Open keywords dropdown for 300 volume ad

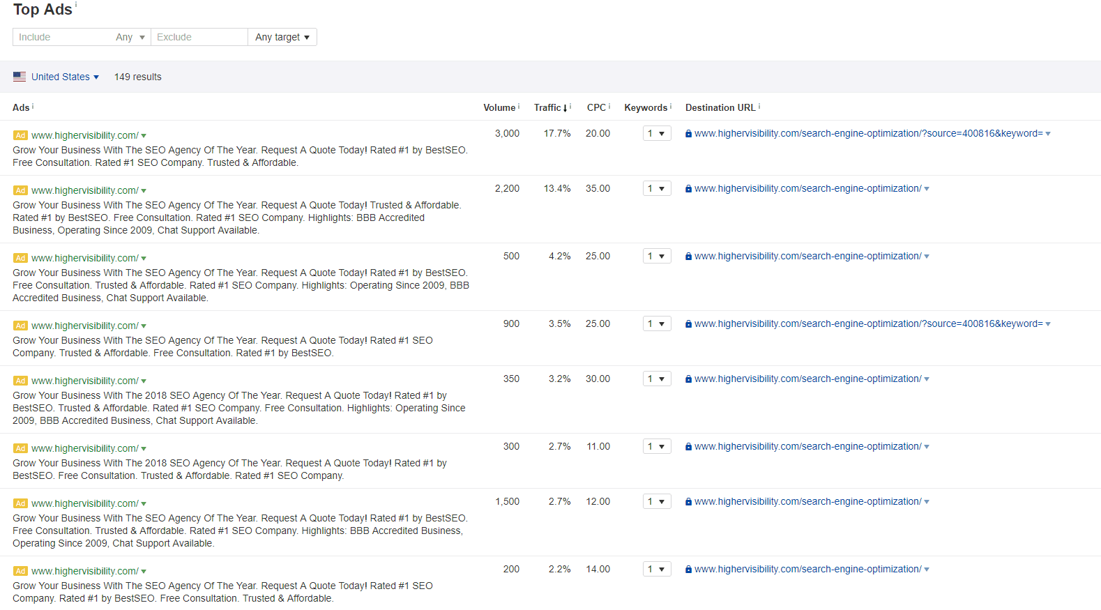(657, 446)
